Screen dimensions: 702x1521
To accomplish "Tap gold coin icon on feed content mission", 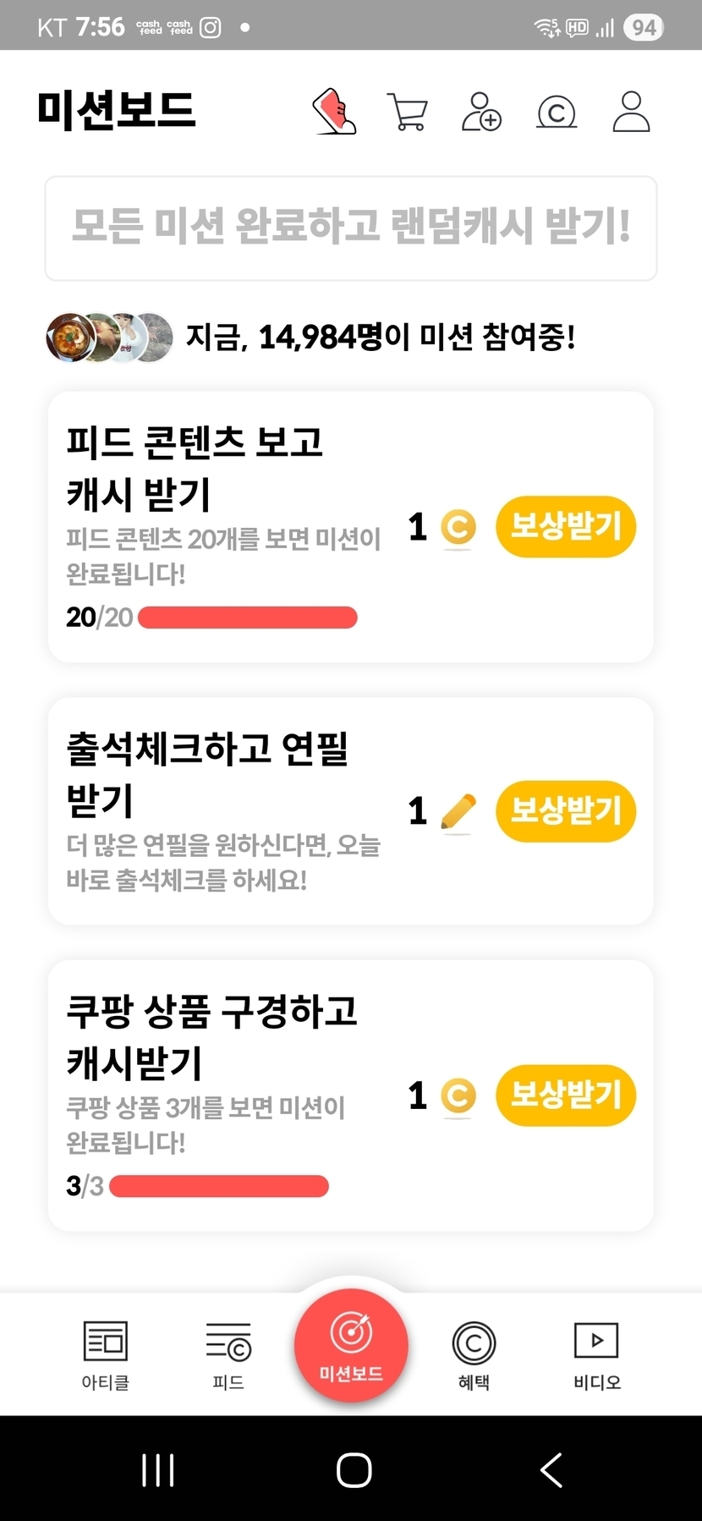I will [458, 528].
